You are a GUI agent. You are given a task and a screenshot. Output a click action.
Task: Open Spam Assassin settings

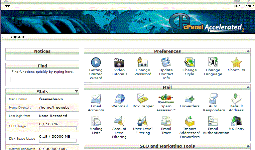pyautogui.click(x=166, y=99)
